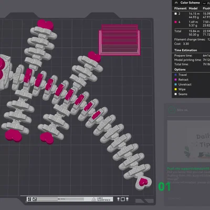Screen dimensions: 210x210
Task: Click the 'Prepare time' row
Action: (192, 56)
